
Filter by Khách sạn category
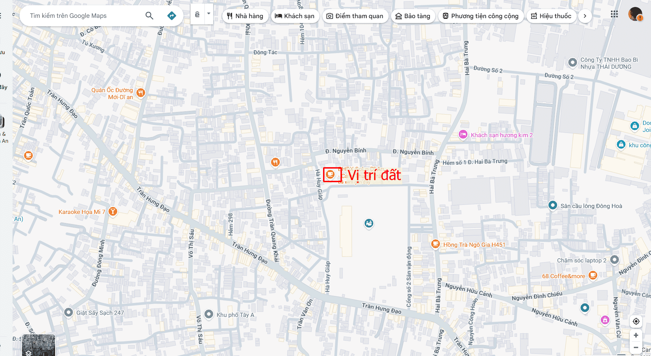point(295,16)
